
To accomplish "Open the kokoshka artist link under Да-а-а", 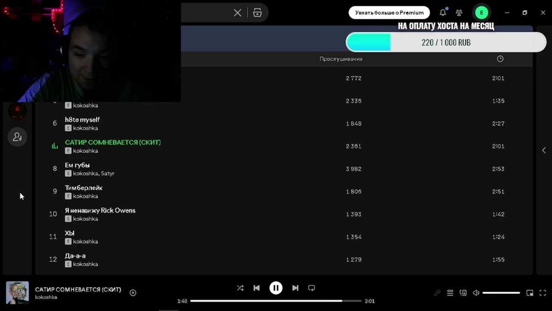I will point(85,264).
